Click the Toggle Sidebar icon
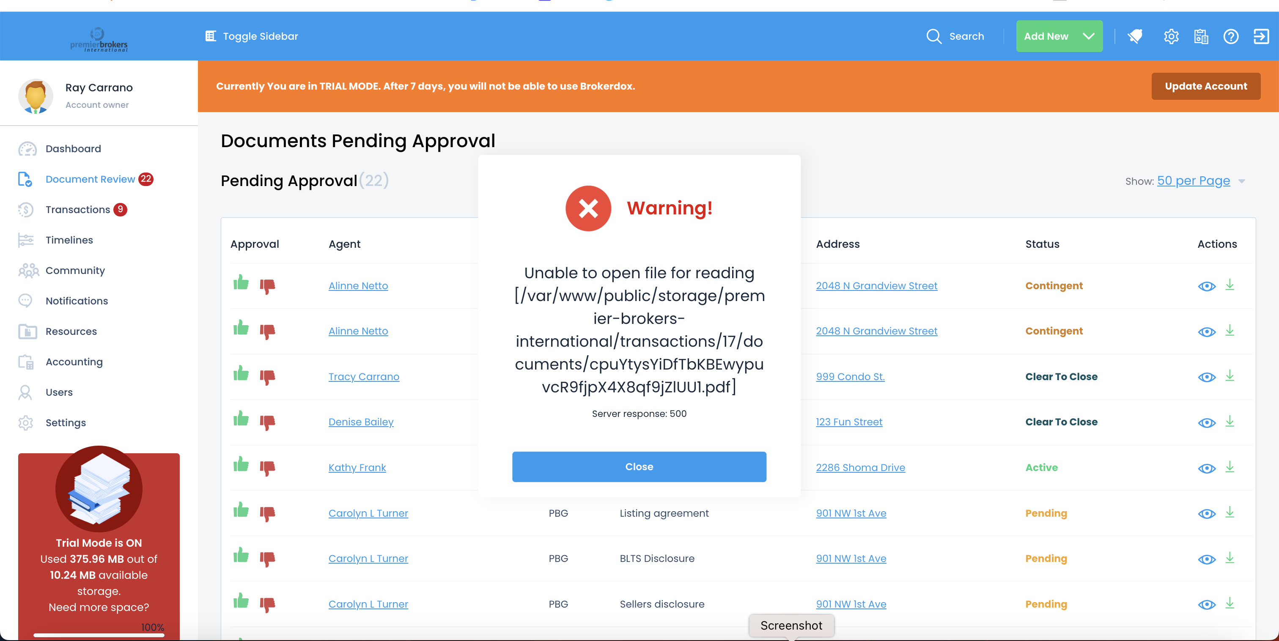 click(211, 36)
